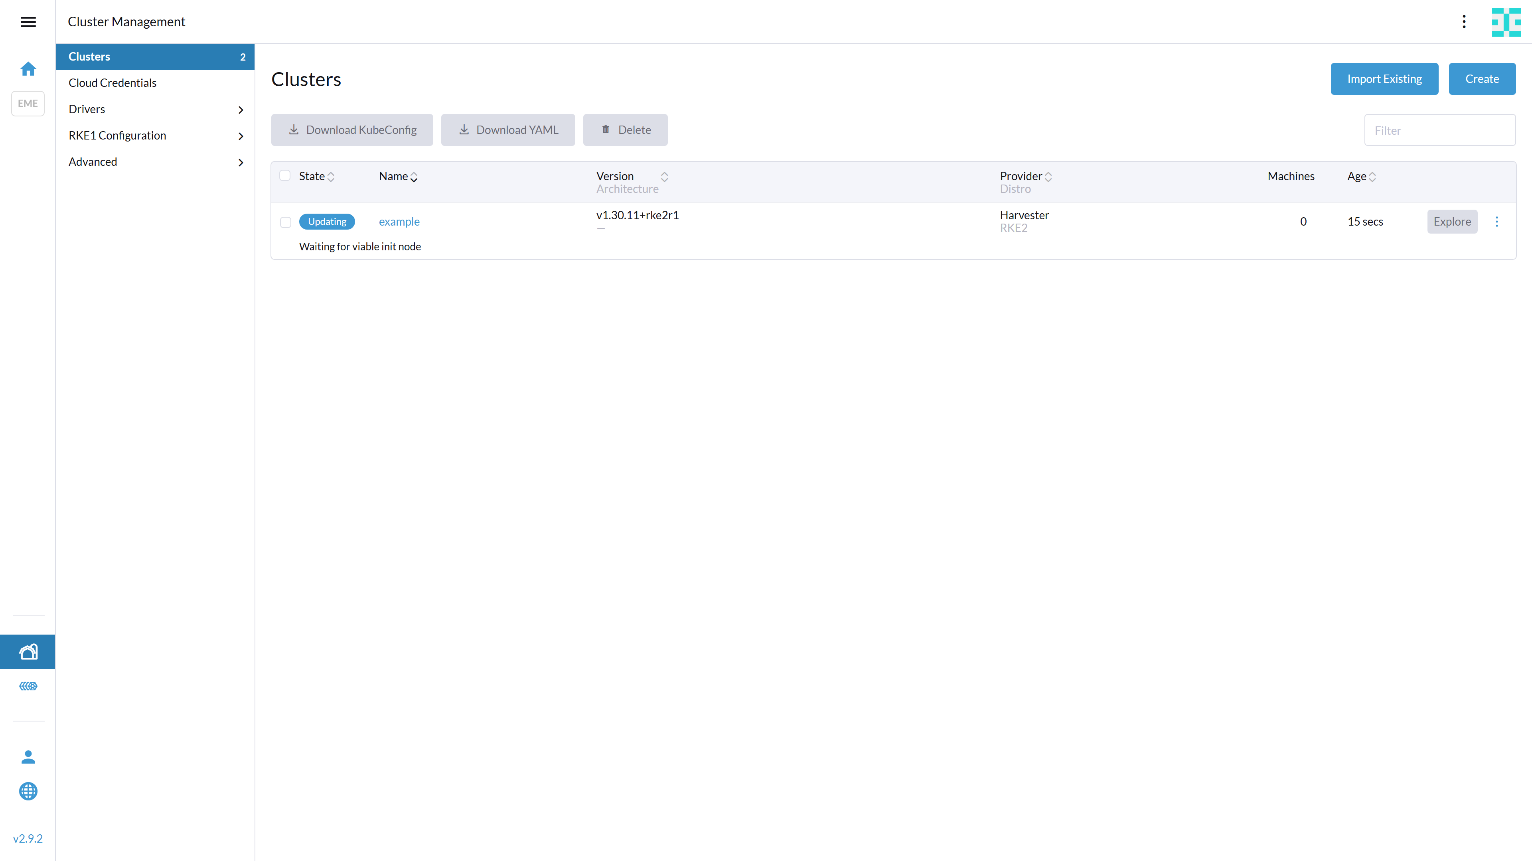Open header three-dot page actions menu
The image size is (1532, 861).
tap(1464, 22)
